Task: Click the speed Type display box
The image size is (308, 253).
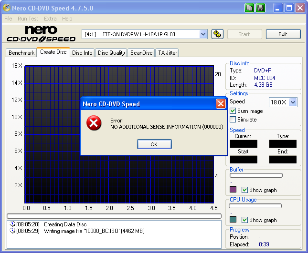Action: 283,143
